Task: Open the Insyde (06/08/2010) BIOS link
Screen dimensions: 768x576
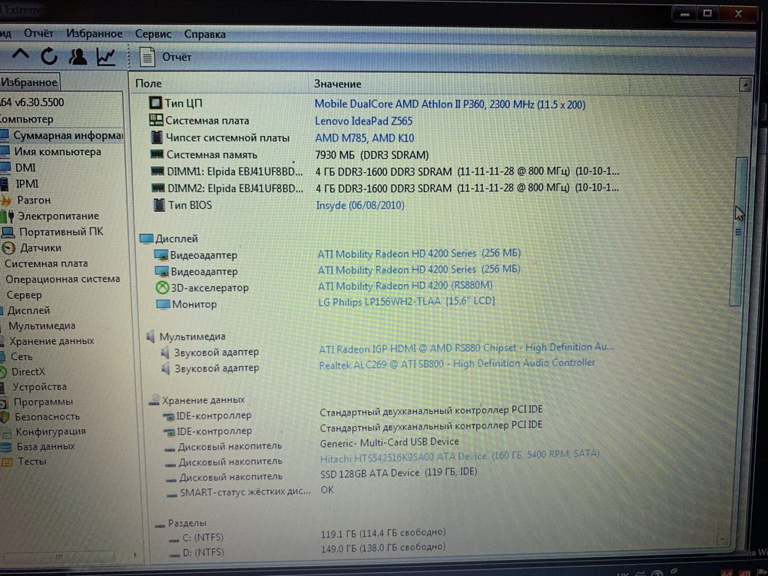Action: (360, 205)
